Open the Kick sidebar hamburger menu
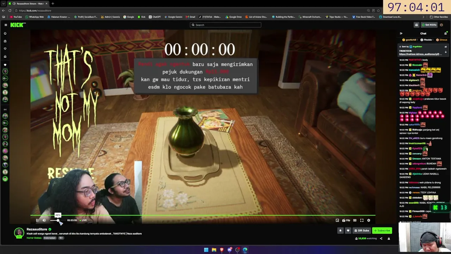This screenshot has width=451, height=254. pos(6,25)
